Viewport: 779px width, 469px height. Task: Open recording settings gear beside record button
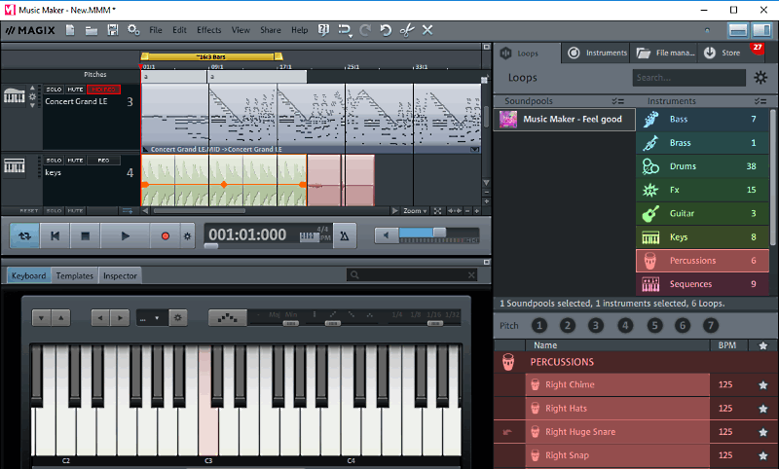(187, 236)
